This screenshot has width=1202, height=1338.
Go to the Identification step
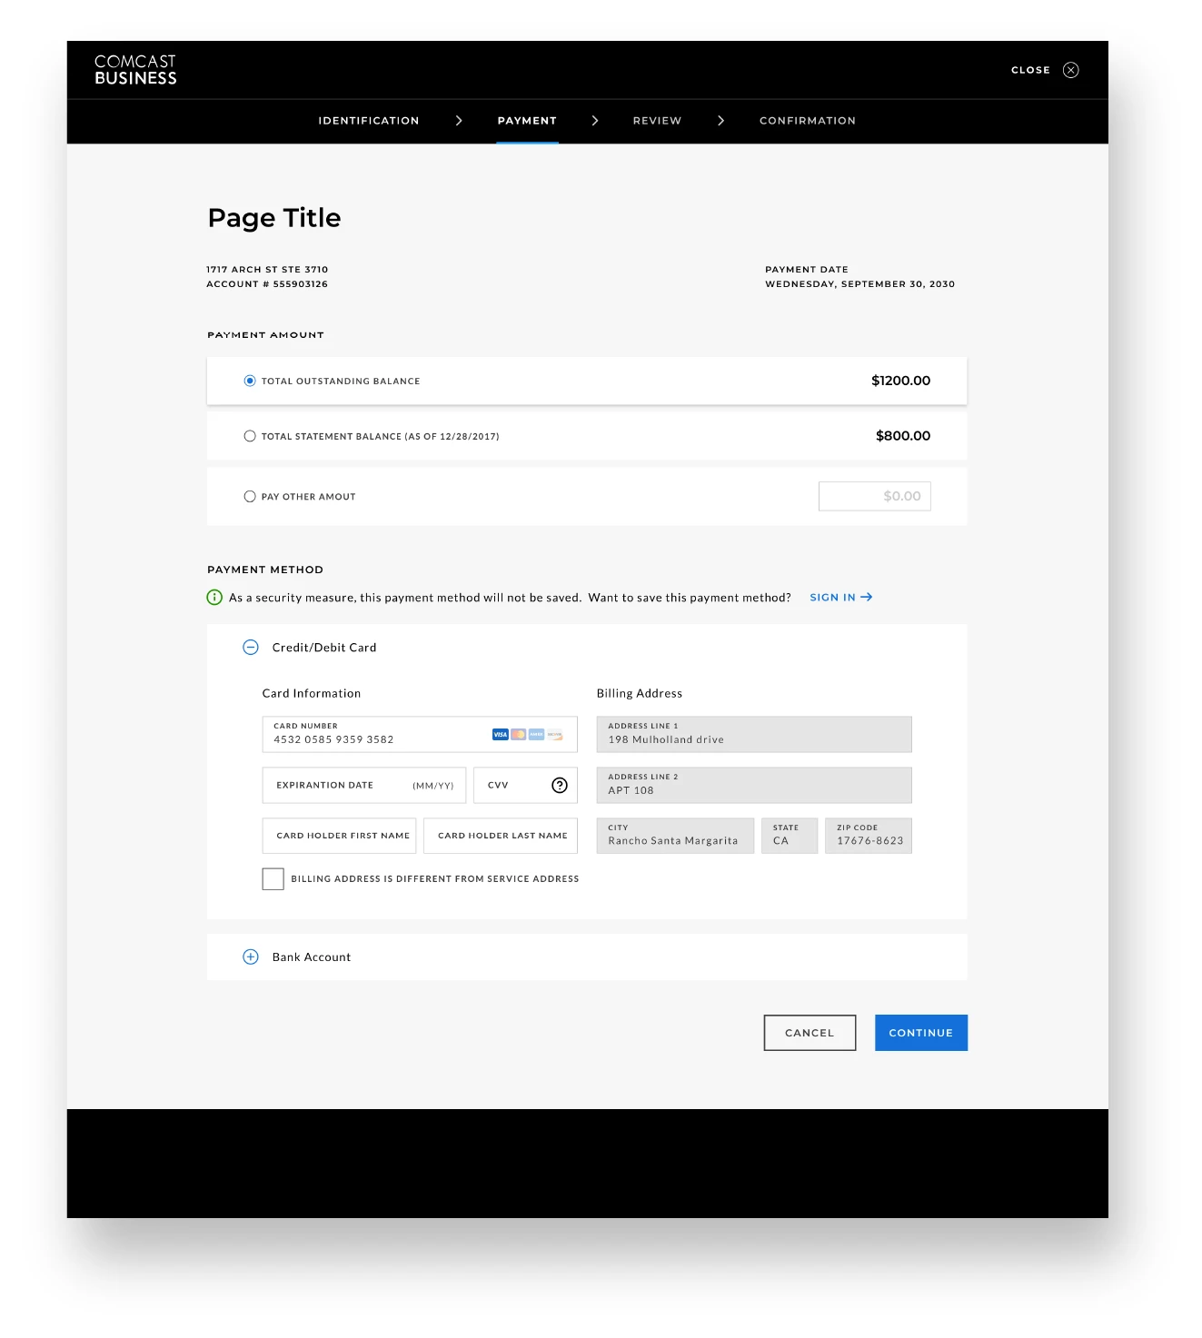(x=369, y=121)
